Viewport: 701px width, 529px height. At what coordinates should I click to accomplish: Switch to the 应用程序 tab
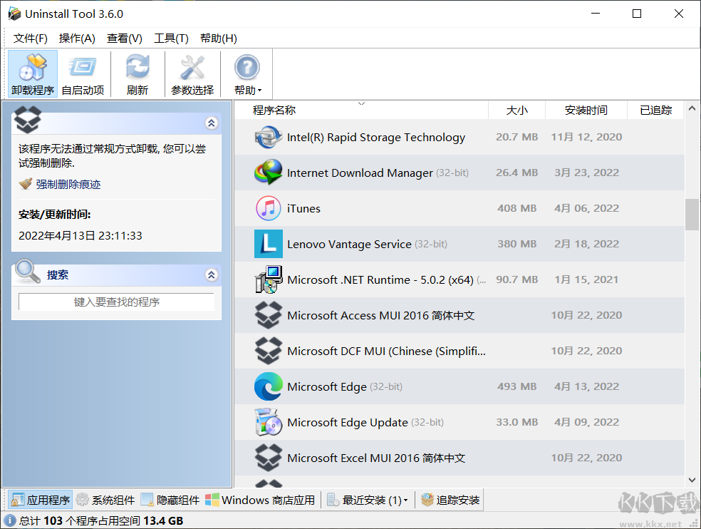tap(41, 500)
